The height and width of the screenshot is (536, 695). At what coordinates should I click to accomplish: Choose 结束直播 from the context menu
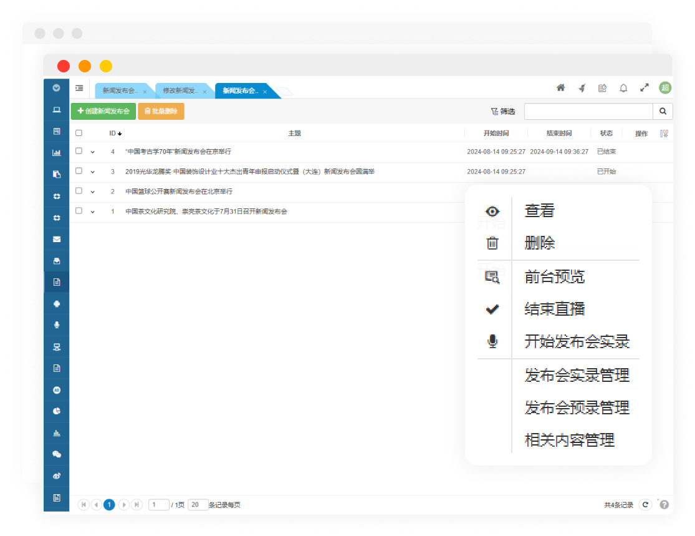pyautogui.click(x=554, y=309)
